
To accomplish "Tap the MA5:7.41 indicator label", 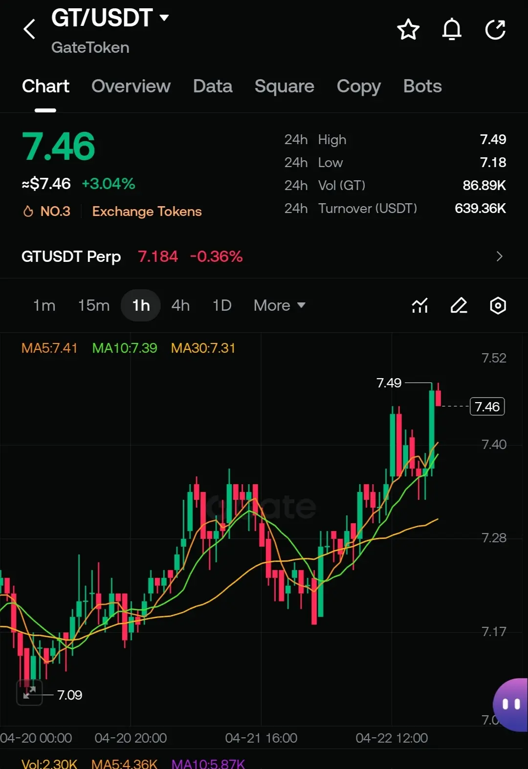I will pyautogui.click(x=49, y=348).
